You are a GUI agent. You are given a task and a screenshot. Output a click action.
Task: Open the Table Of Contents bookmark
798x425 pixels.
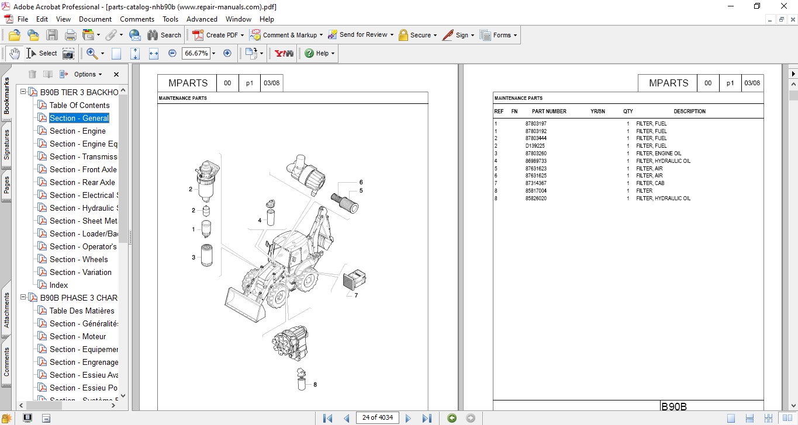tap(80, 105)
